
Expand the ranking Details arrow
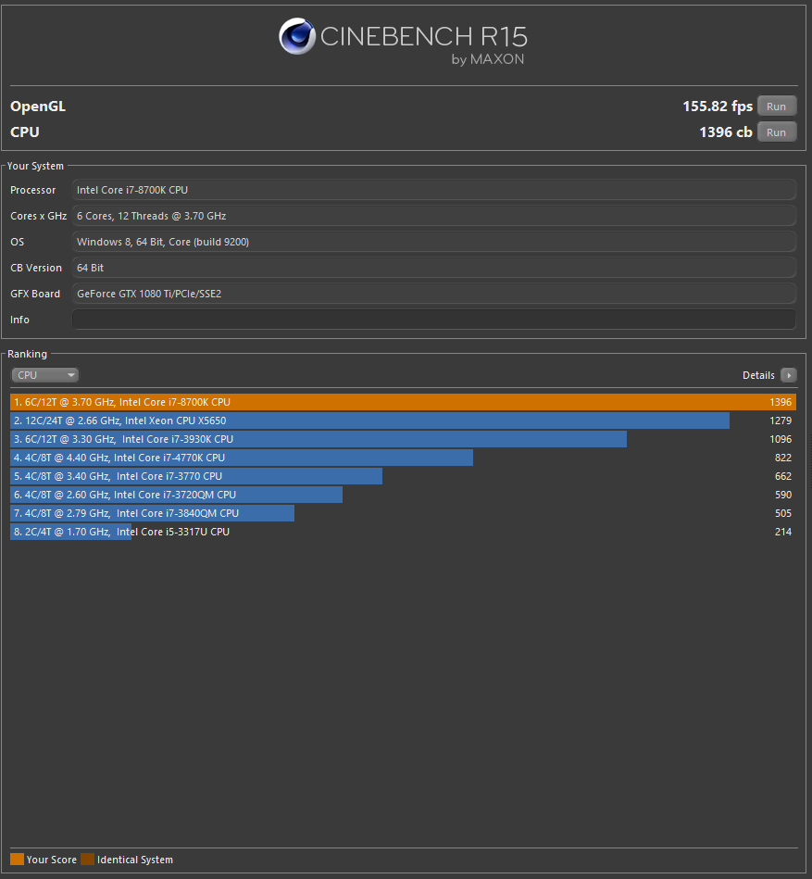click(x=789, y=375)
